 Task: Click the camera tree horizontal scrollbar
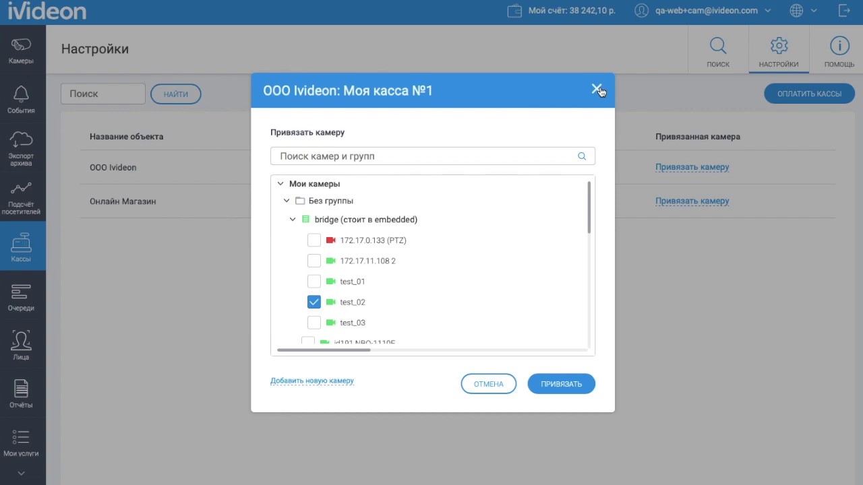(324, 350)
